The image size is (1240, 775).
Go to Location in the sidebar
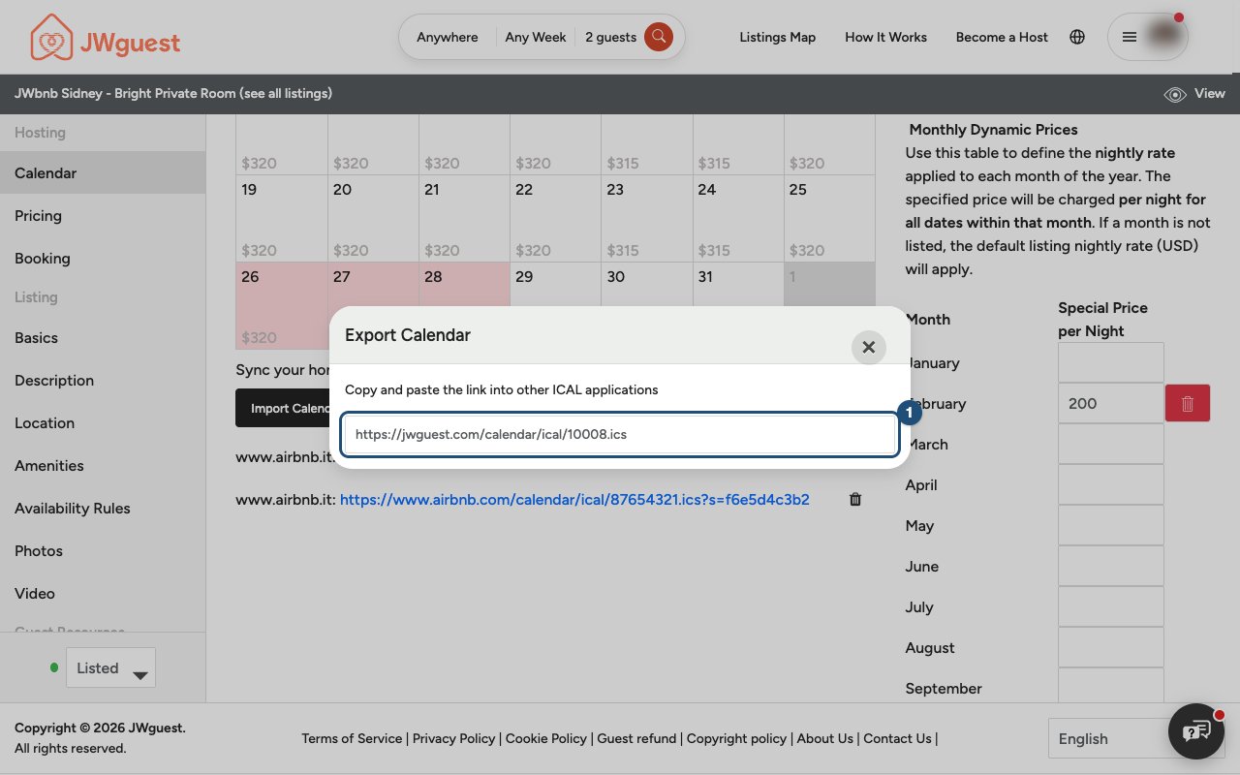[103, 423]
